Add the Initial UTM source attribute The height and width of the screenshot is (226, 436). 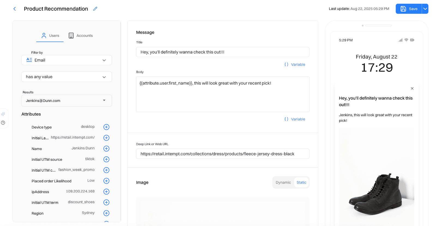coord(106,159)
